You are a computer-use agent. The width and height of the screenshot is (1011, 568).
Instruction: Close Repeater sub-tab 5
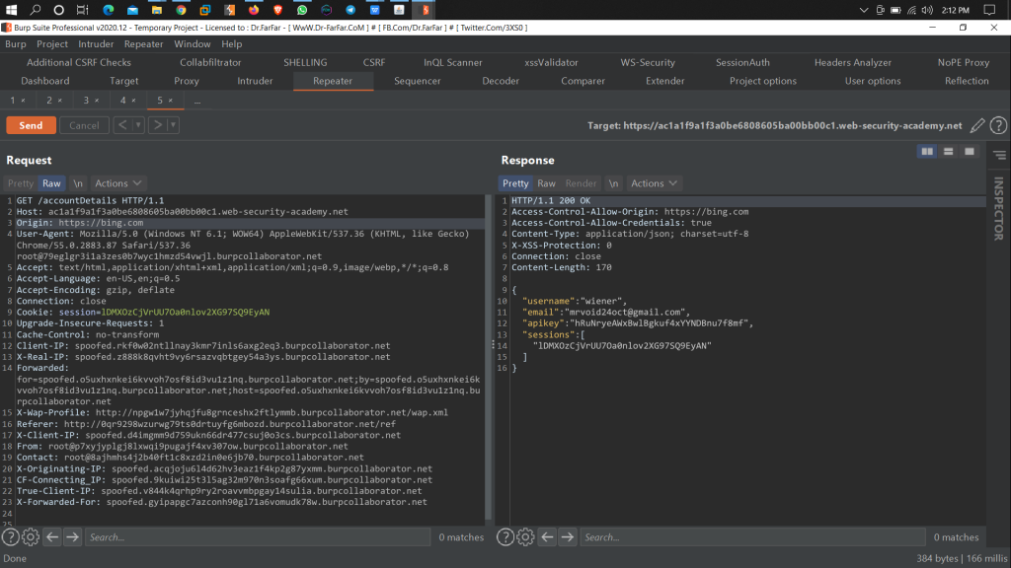[170, 101]
